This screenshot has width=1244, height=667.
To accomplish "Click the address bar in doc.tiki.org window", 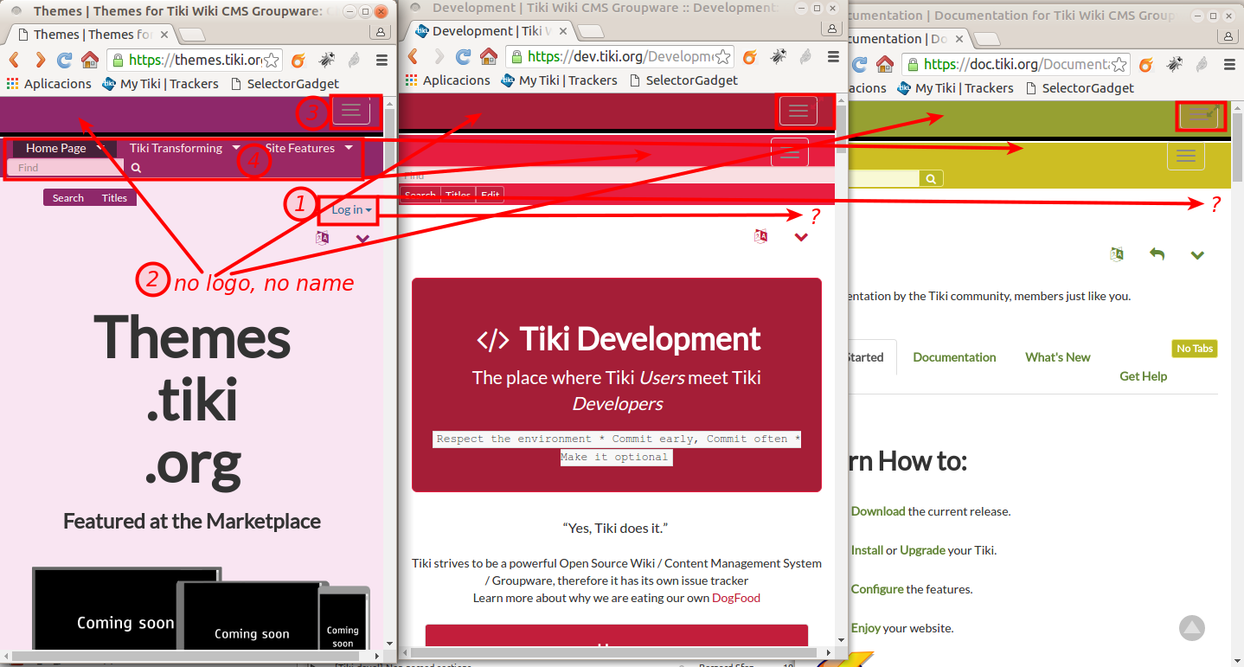I will tap(1016, 64).
